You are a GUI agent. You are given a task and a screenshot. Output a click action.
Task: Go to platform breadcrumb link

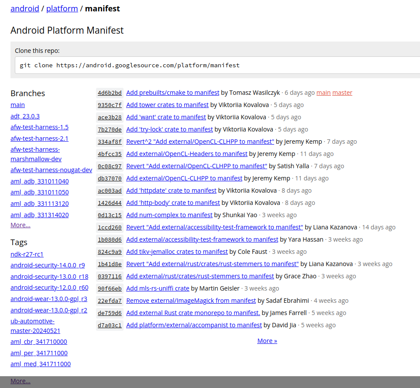coord(62,8)
